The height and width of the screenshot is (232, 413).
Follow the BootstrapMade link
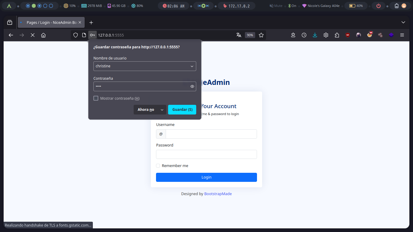[x=218, y=194]
